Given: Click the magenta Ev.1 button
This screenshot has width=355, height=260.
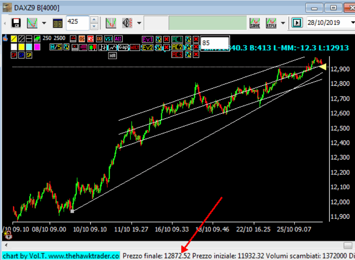Looking at the screenshot, I should [148, 39].
